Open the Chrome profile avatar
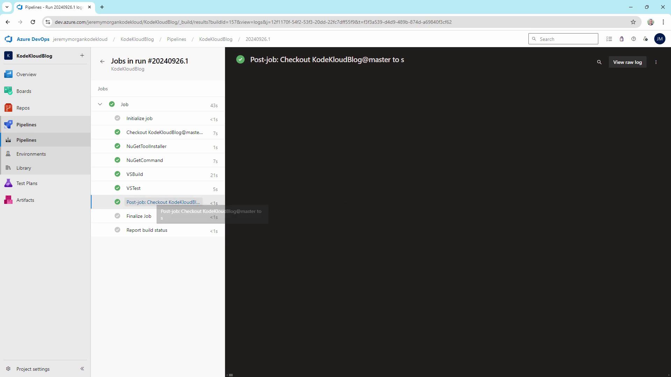The height and width of the screenshot is (377, 671). pos(650,22)
